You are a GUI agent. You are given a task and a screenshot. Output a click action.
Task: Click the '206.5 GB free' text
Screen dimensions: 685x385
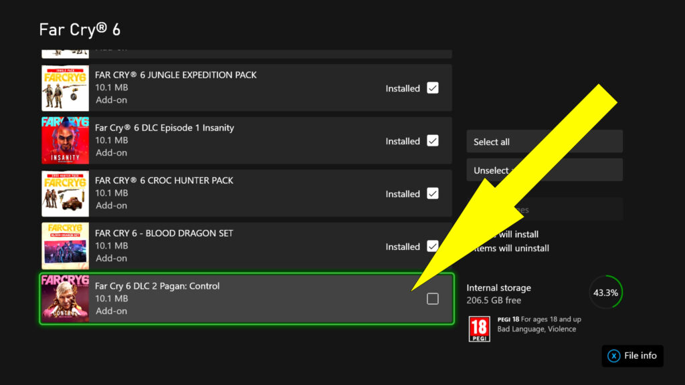point(494,300)
